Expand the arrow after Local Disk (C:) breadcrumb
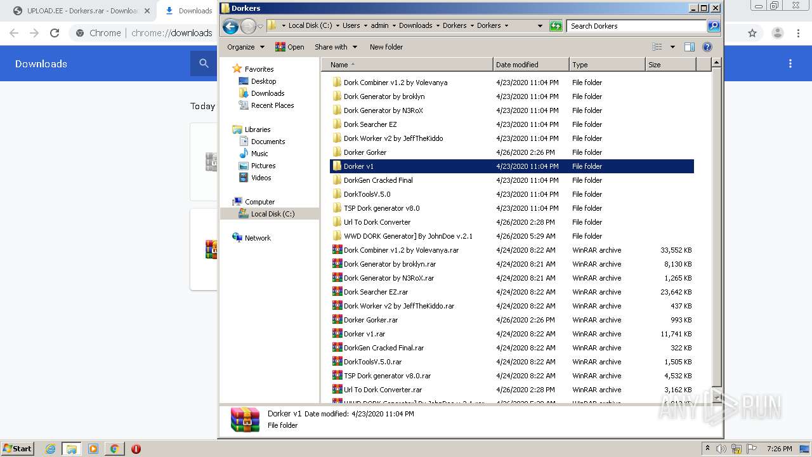The image size is (812, 457). (337, 26)
